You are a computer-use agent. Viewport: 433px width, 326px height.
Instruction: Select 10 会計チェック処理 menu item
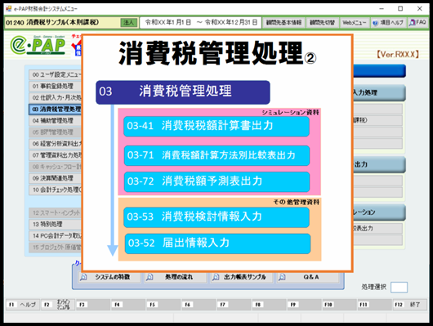(x=56, y=190)
